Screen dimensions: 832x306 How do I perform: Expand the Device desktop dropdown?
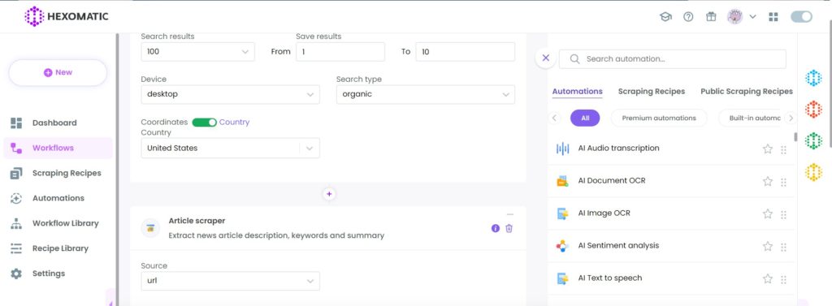tap(230, 94)
